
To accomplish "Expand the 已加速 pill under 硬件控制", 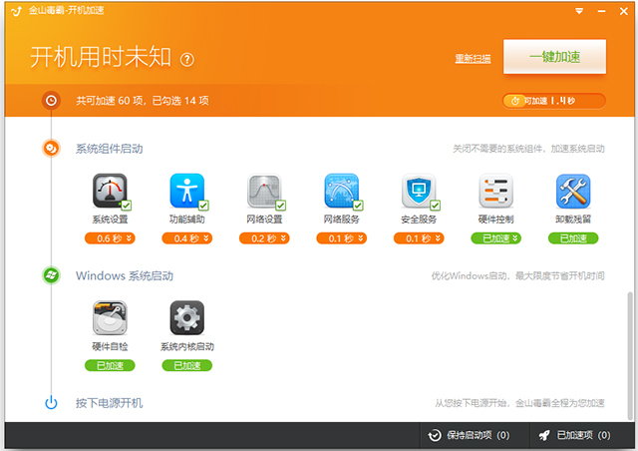I will tap(495, 238).
